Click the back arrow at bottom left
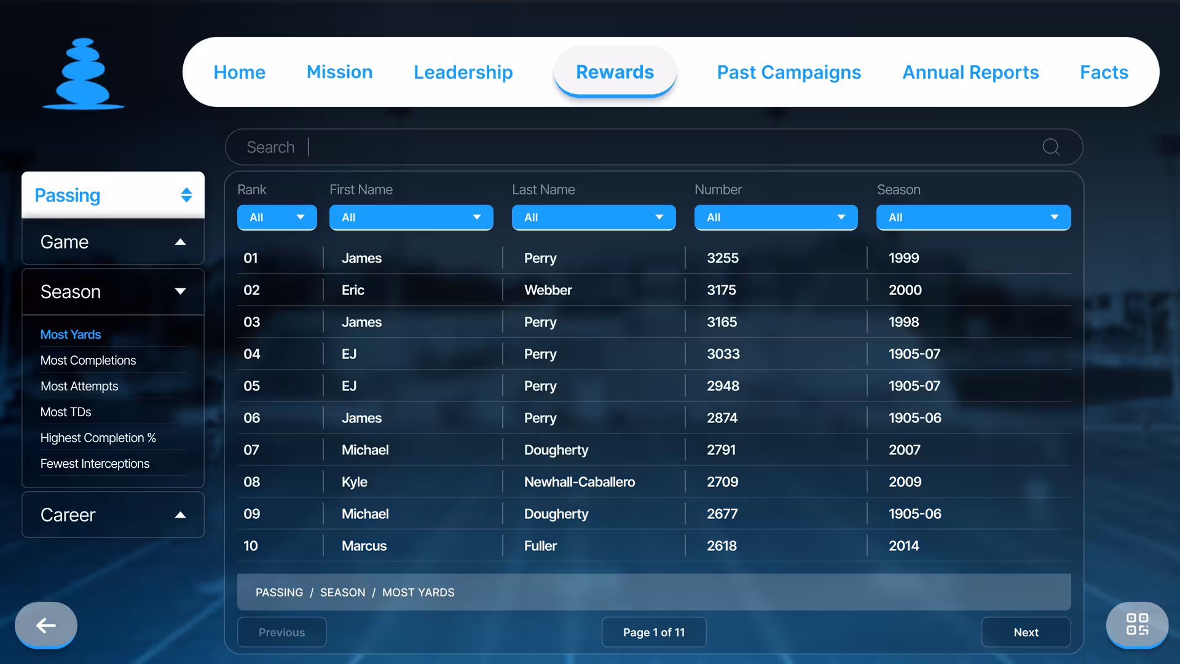The image size is (1180, 664). [x=45, y=625]
